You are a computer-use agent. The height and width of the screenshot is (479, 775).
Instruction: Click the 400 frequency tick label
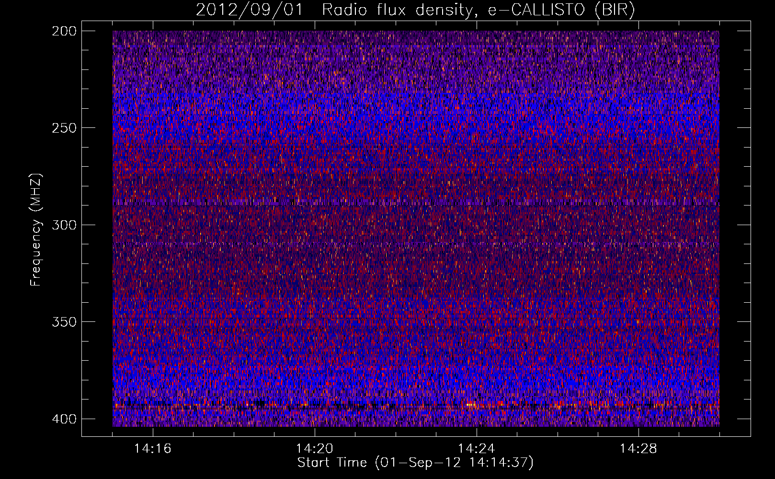coord(64,419)
